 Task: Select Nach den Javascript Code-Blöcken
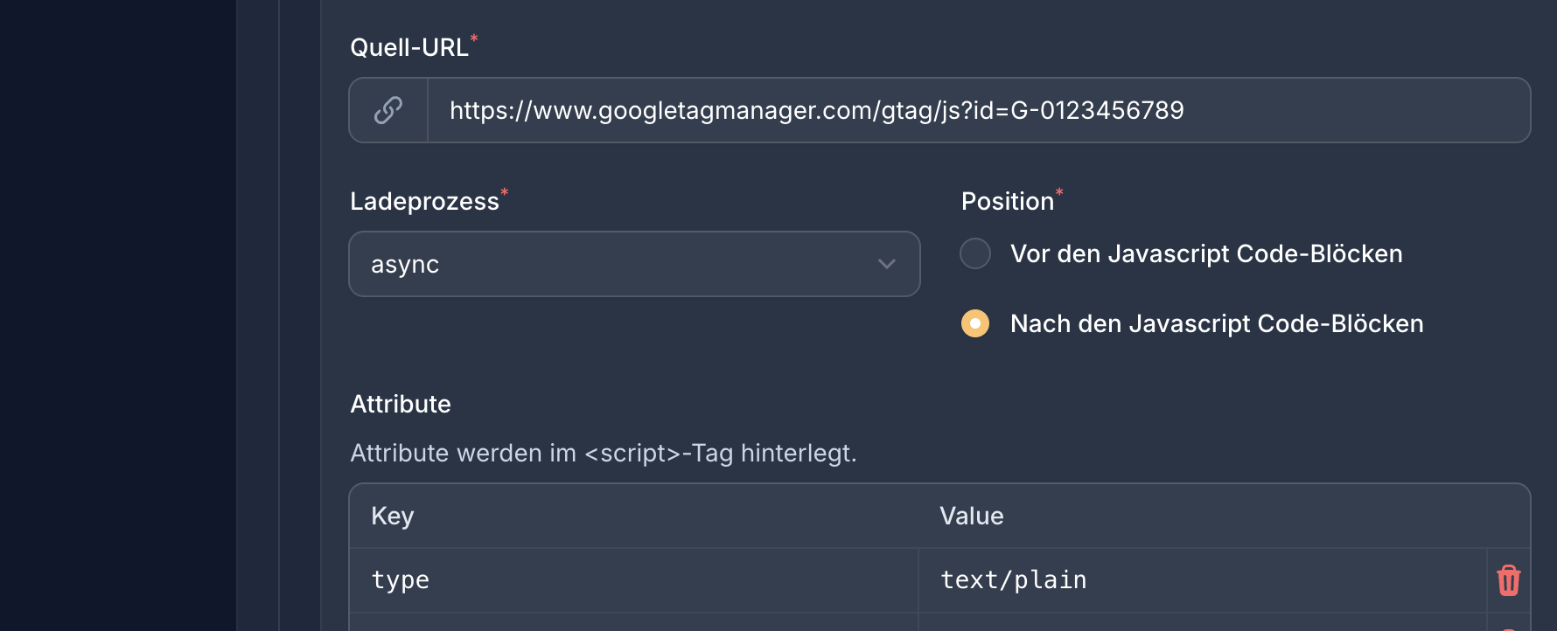pyautogui.click(x=975, y=323)
